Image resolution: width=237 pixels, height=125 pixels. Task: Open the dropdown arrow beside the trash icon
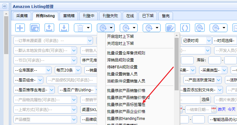[x=88, y=28]
